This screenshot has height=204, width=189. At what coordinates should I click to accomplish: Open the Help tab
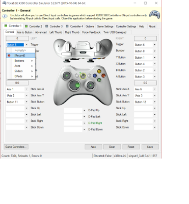pyautogui.click(x=142, y=27)
